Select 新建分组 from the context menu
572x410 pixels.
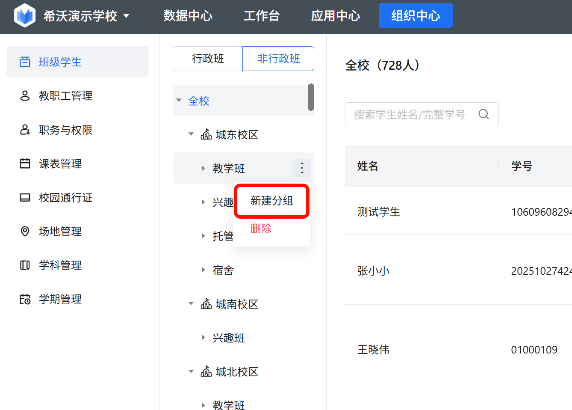[271, 201]
